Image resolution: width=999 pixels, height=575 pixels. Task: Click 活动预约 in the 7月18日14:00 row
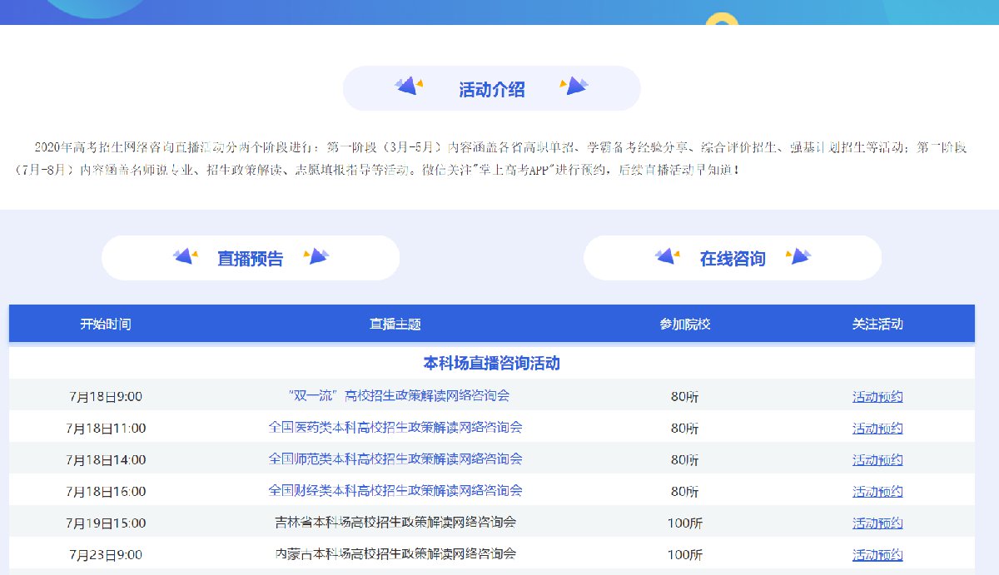tap(877, 460)
